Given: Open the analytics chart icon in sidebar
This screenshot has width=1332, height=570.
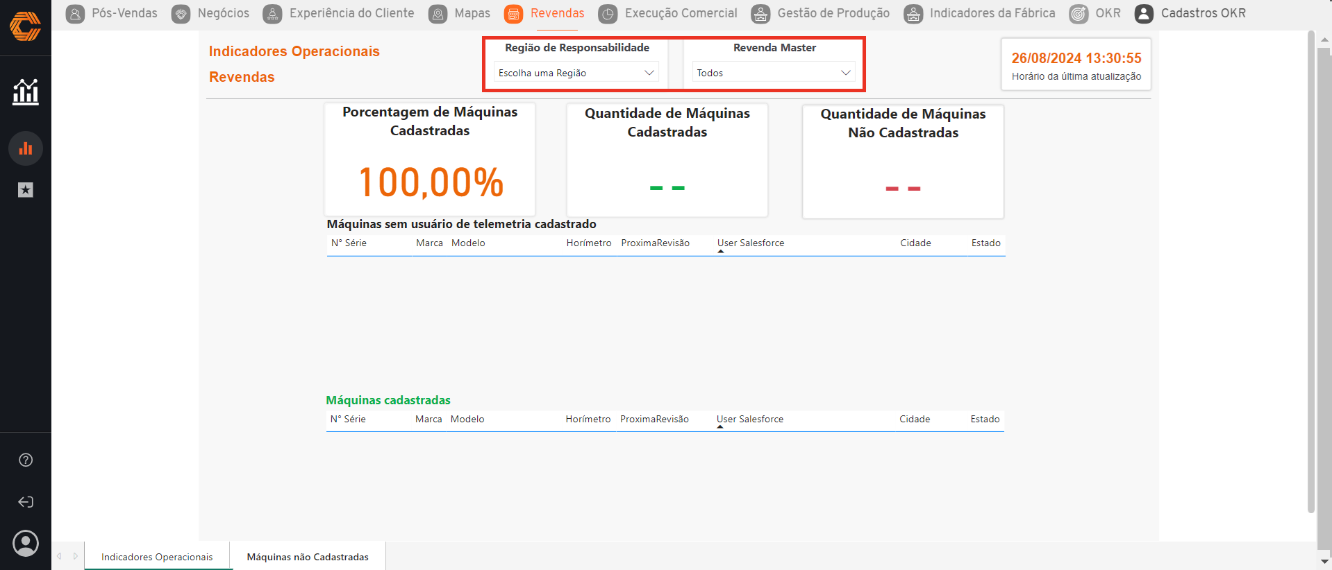Looking at the screenshot, I should point(26,91).
